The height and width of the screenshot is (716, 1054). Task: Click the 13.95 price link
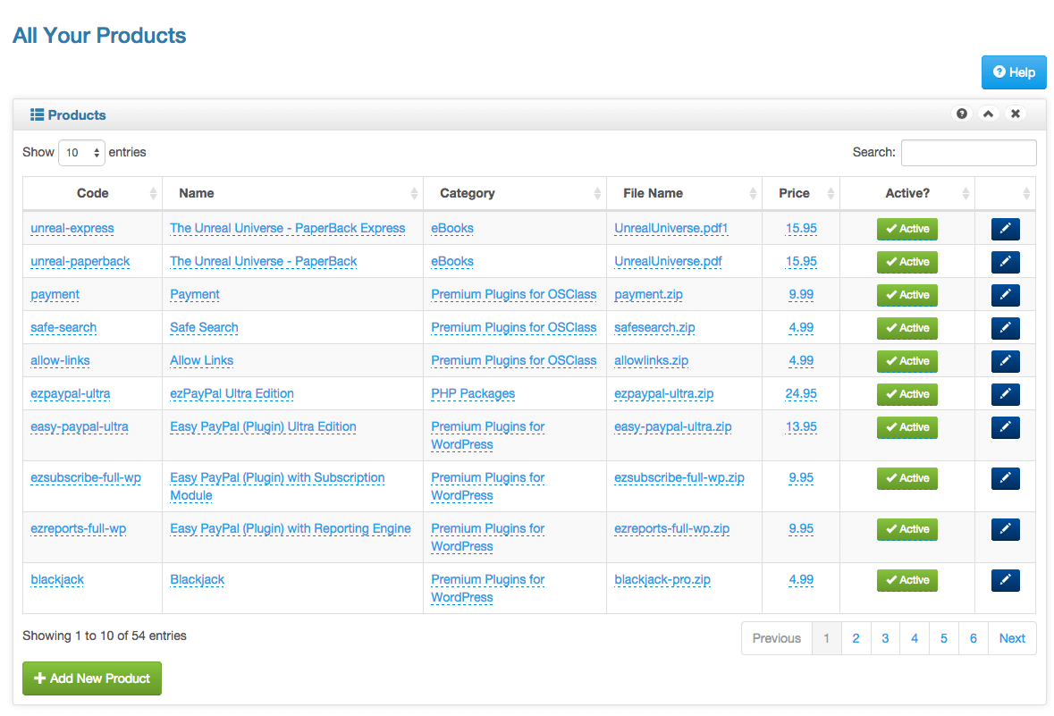pos(801,427)
